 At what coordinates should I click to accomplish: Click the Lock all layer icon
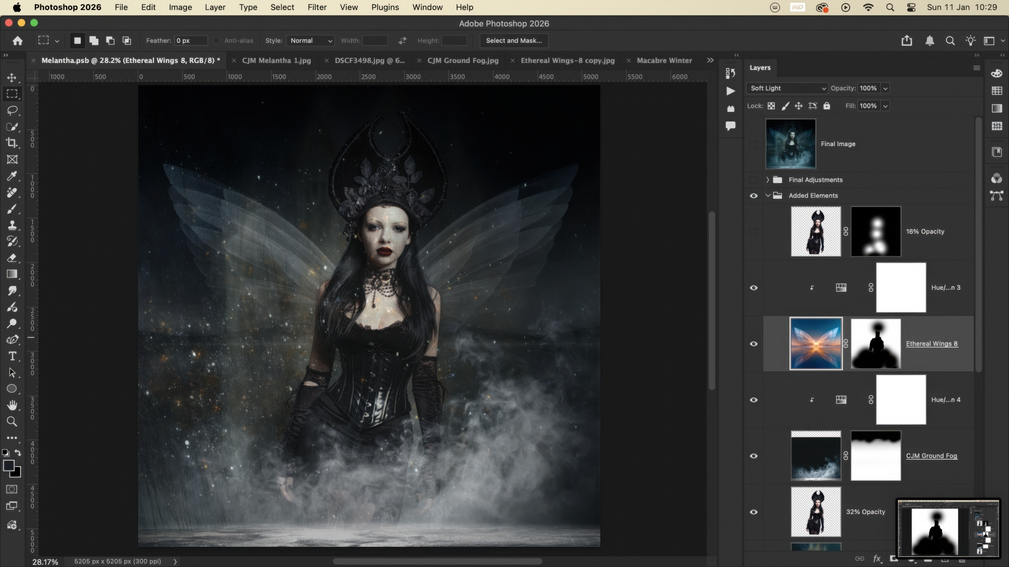tap(826, 106)
